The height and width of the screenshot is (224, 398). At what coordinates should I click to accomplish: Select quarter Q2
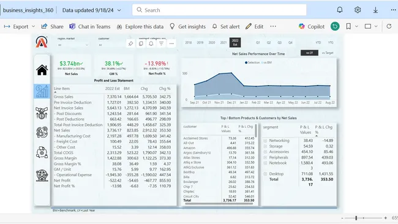(x=269, y=43)
